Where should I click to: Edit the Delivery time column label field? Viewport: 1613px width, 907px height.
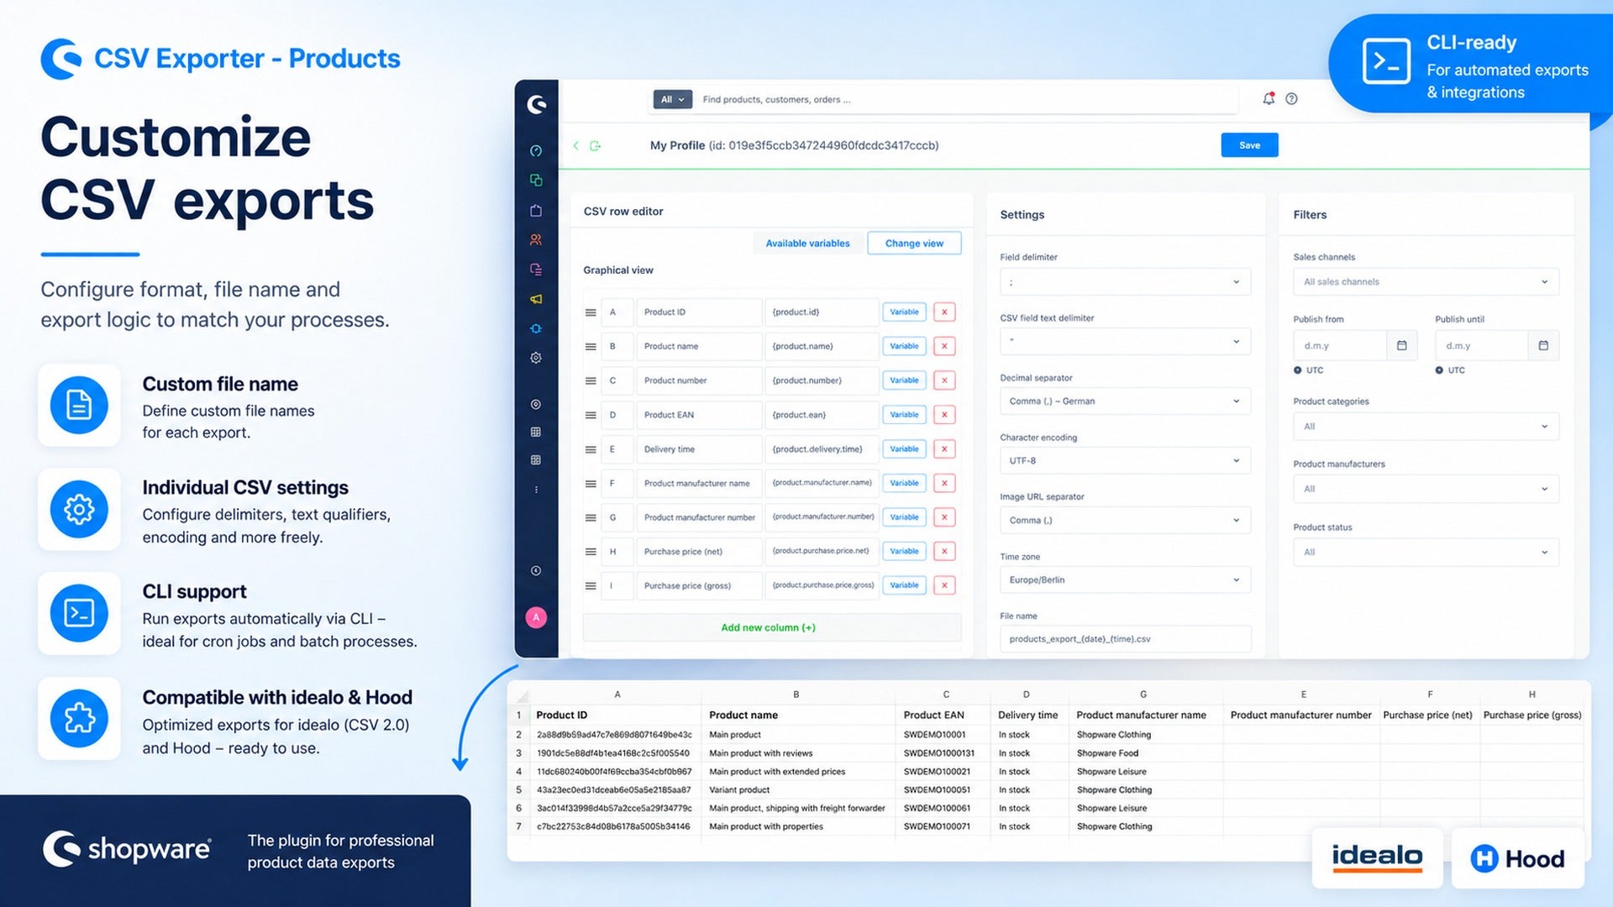pos(699,449)
